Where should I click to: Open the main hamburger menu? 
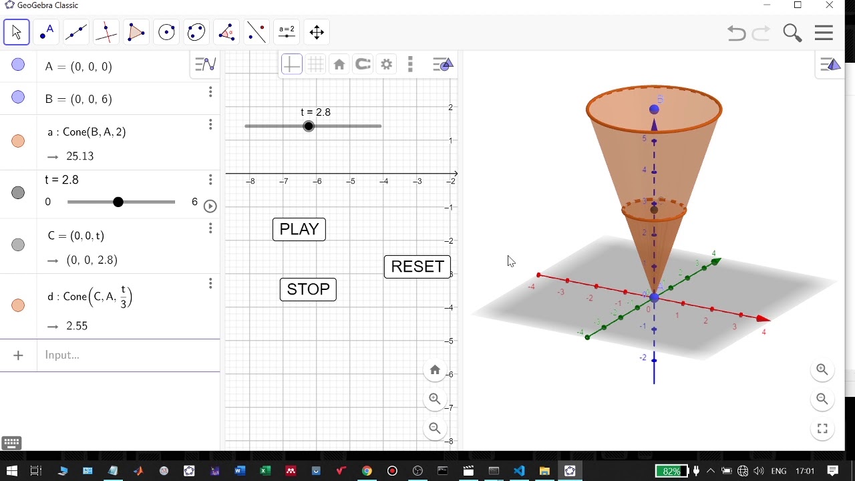pyautogui.click(x=824, y=33)
